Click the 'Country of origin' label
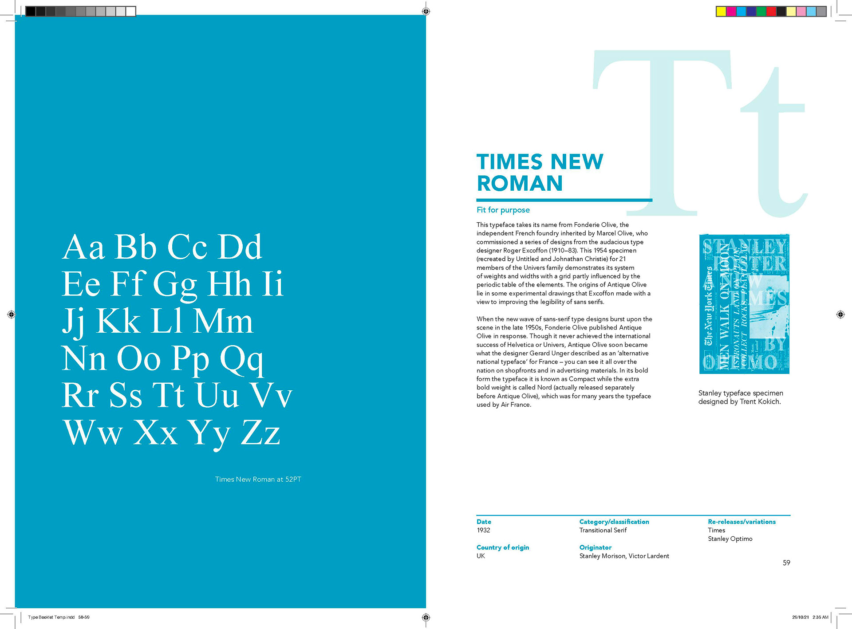Image resolution: width=852 pixels, height=629 pixels. [x=503, y=547]
